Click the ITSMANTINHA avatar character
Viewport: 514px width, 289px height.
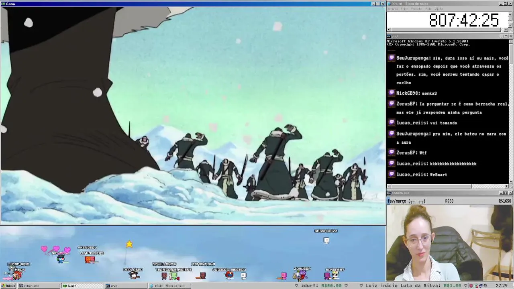[x=203, y=275]
